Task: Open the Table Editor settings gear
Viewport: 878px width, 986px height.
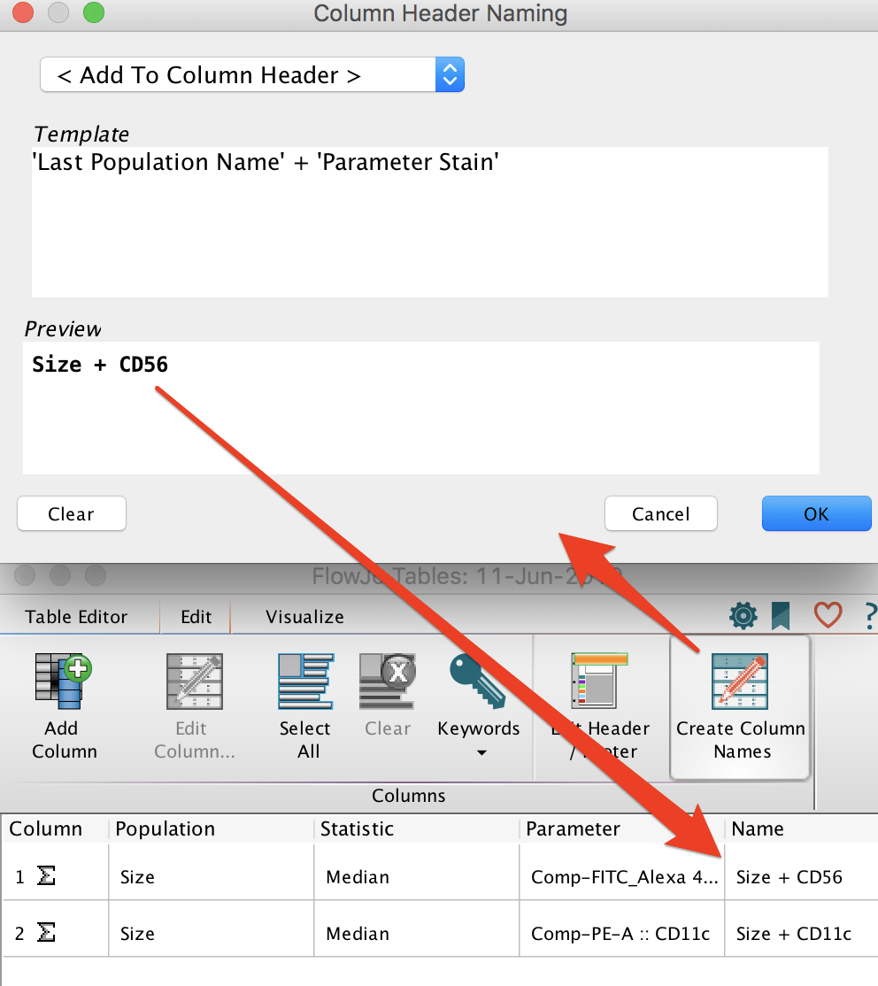Action: coord(743,616)
